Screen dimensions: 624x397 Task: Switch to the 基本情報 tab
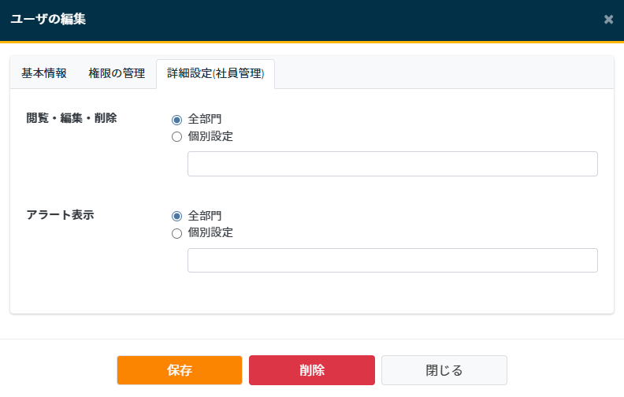tap(43, 73)
